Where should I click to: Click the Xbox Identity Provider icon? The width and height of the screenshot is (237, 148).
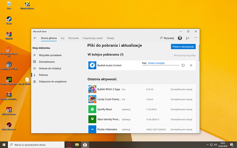click(92, 119)
